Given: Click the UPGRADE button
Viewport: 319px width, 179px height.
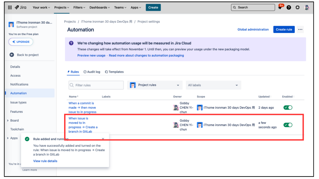Looking at the screenshot, I should (21, 42).
